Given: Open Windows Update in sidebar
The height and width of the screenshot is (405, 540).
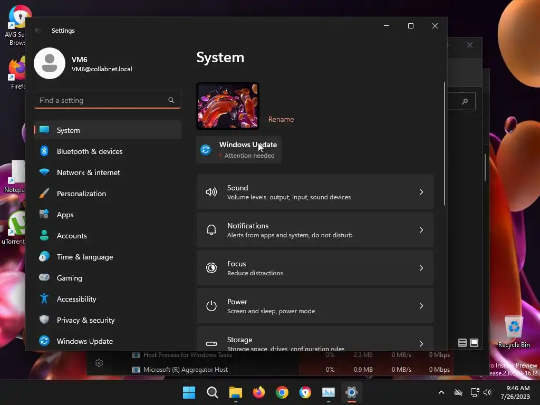Looking at the screenshot, I should click(108, 341).
